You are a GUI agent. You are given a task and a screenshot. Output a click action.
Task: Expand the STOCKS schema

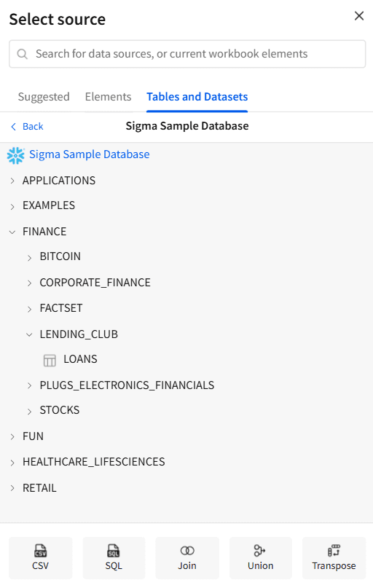click(29, 411)
